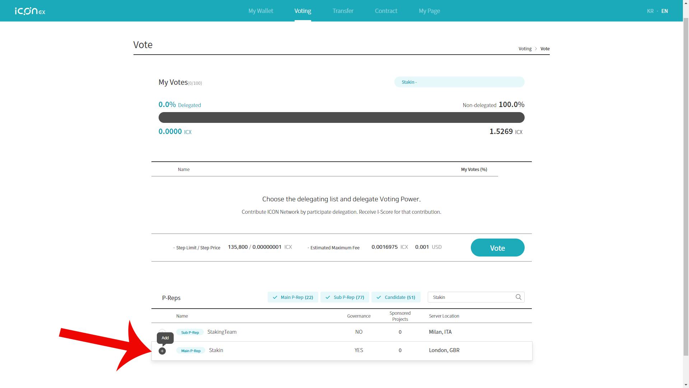Click the Stakin wallet selector box
Viewport: 689px width, 388px height.
click(x=459, y=82)
